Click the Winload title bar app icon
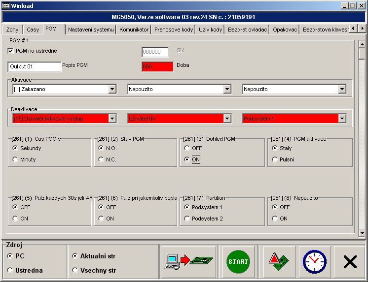 (x=5, y=5)
